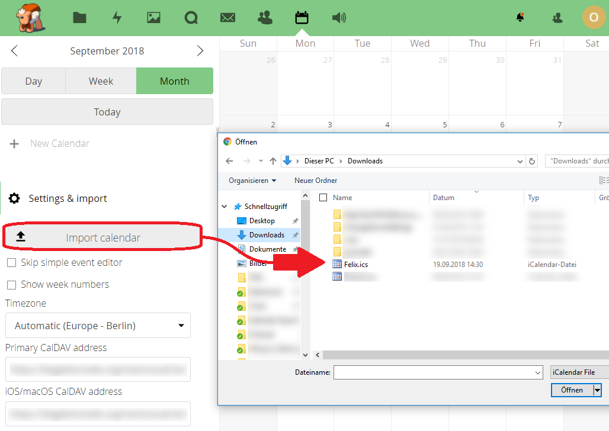
Task: Click the Today button
Action: 107,112
